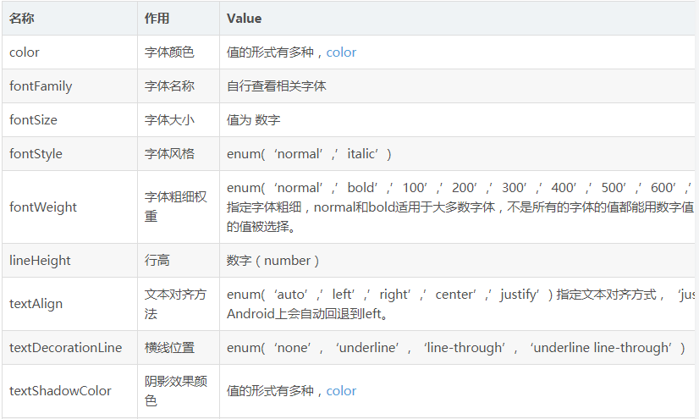This screenshot has height=419, width=699.
Task: Select the textDecorationLine property name cell
Action: click(69, 348)
